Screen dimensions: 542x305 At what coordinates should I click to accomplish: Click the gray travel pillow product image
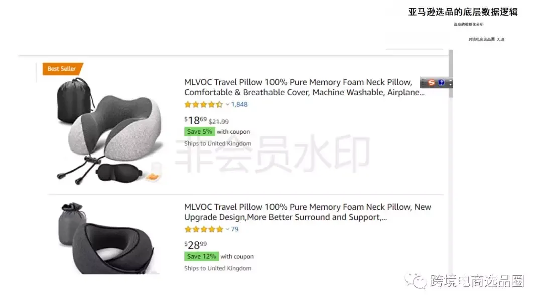(109, 131)
